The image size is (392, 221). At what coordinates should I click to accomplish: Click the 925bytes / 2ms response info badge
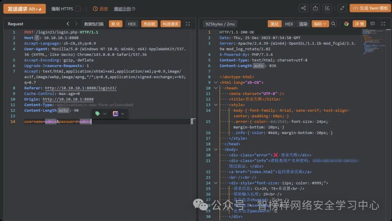pyautogui.click(x=220, y=24)
